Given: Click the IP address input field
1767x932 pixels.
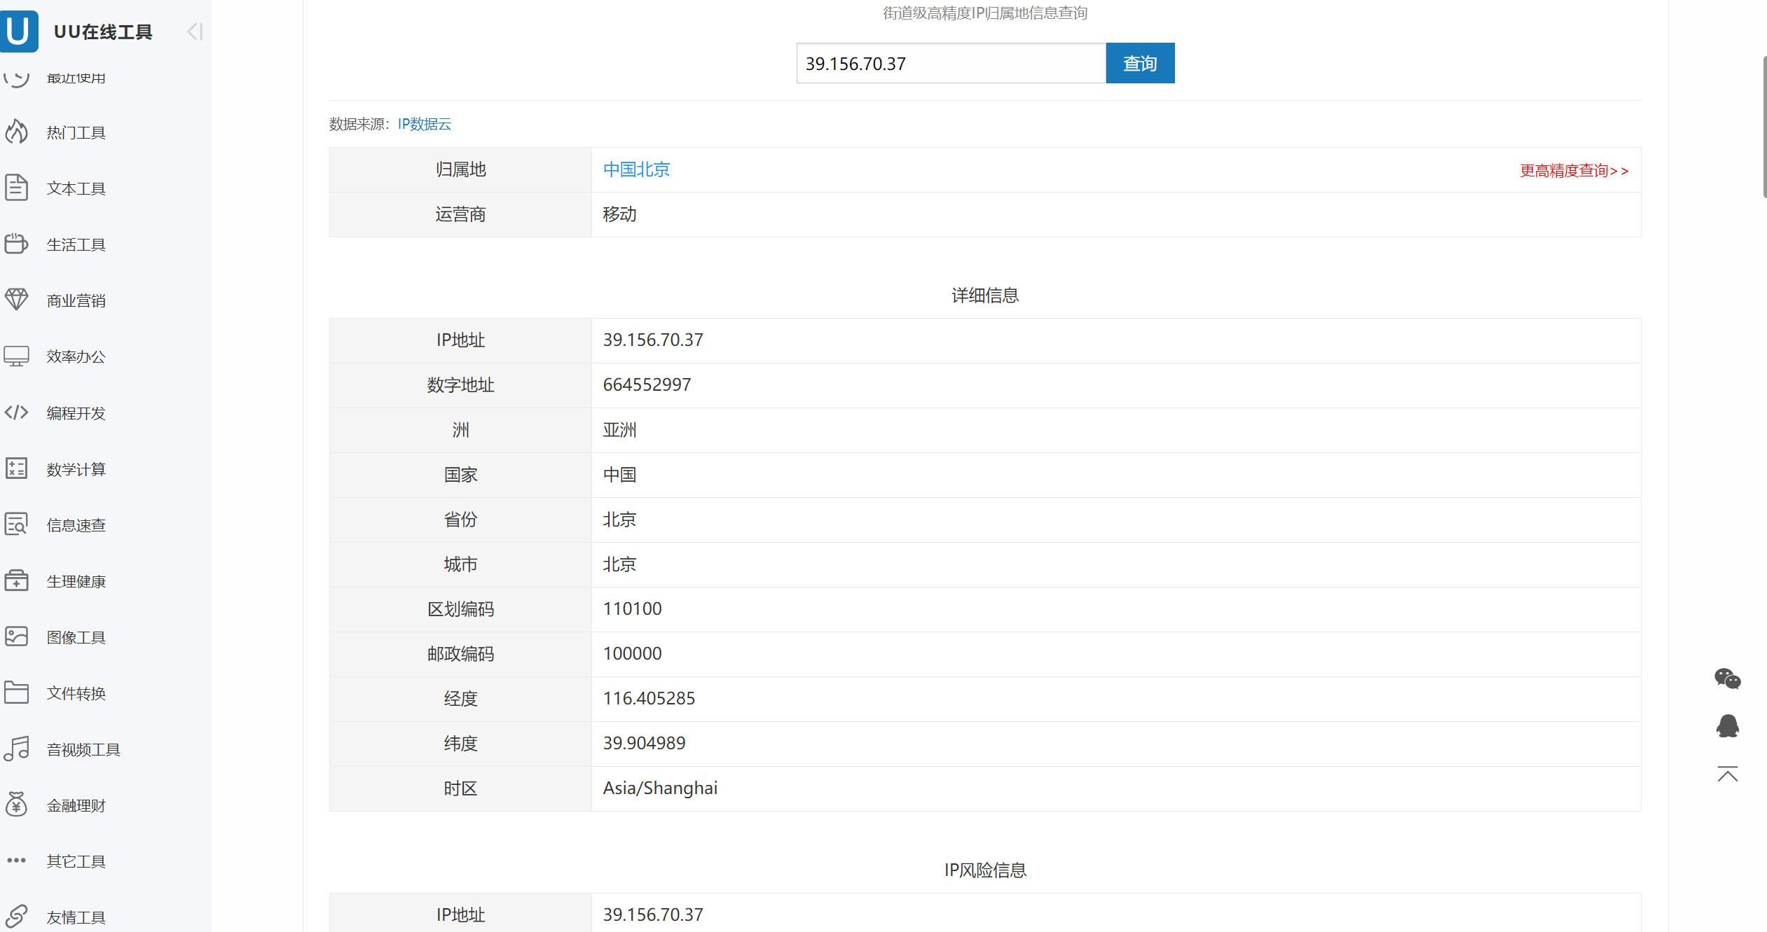Looking at the screenshot, I should pos(950,63).
